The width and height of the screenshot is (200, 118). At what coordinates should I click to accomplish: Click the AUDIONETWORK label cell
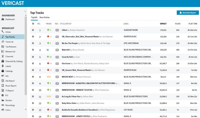pos(131,30)
